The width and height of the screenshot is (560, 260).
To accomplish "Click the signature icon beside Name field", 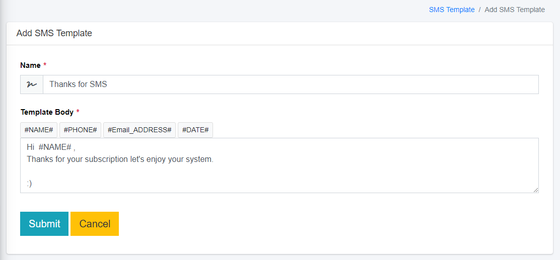I will (x=31, y=84).
